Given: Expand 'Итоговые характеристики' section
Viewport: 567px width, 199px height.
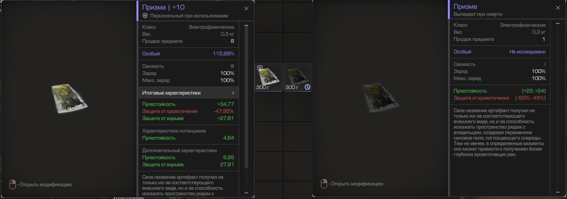Looking at the screenshot, I should click(x=188, y=93).
